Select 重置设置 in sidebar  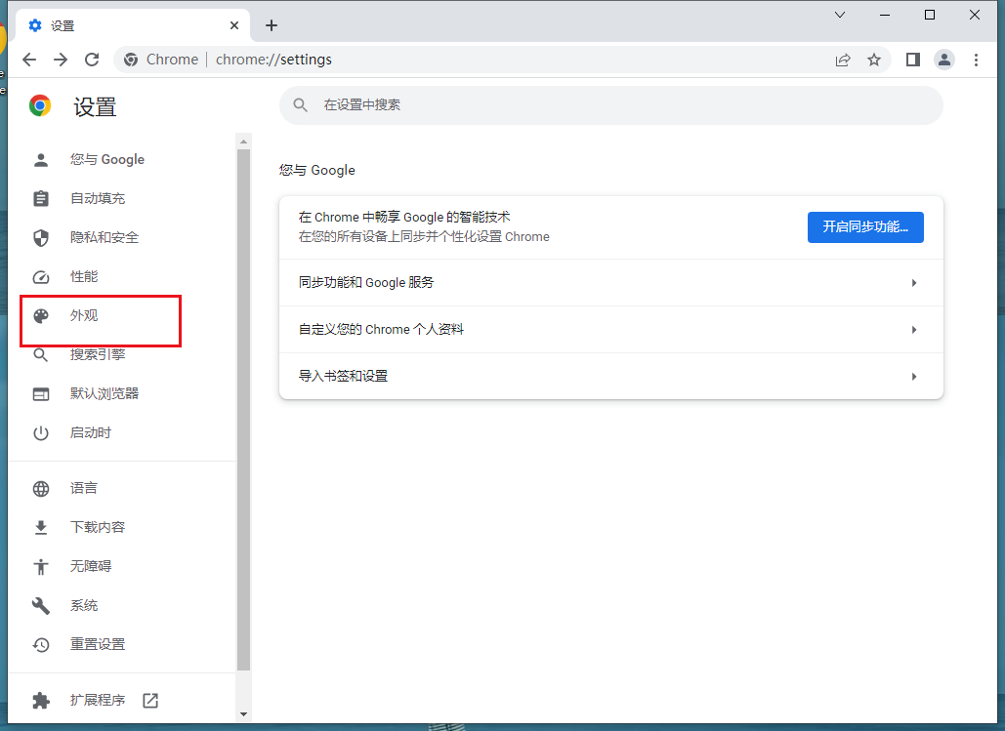coord(98,644)
